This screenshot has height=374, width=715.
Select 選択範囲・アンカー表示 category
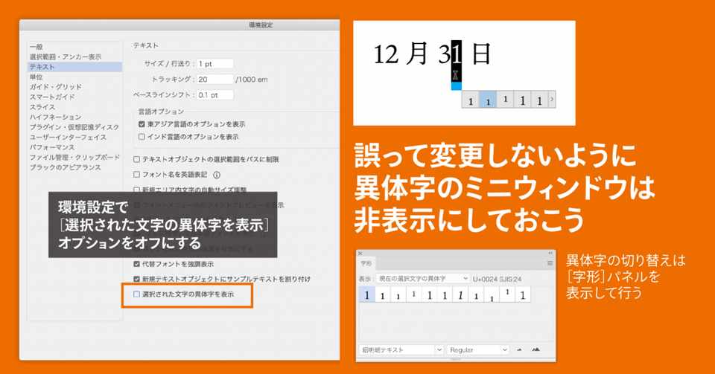66,57
